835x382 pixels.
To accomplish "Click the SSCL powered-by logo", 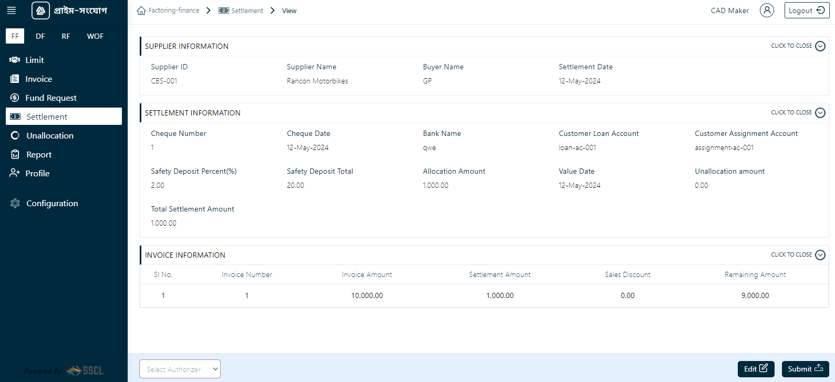I will coord(86,370).
